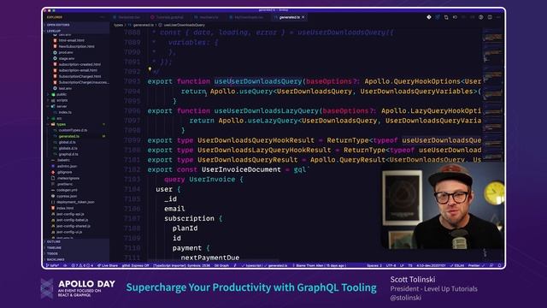Viewport: 547px width, 308px height.
Task: Click the diamond-shaped icon in editor toolbar
Action: [x=429, y=17]
